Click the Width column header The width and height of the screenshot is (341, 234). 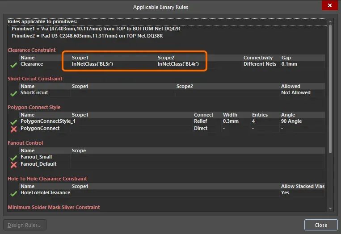230,115
